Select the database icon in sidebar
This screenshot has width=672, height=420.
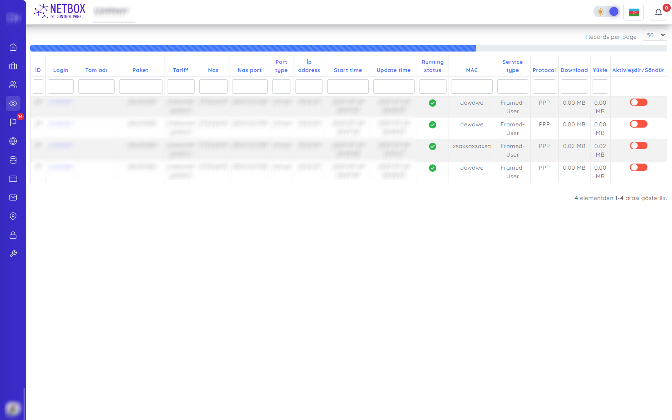point(13,160)
